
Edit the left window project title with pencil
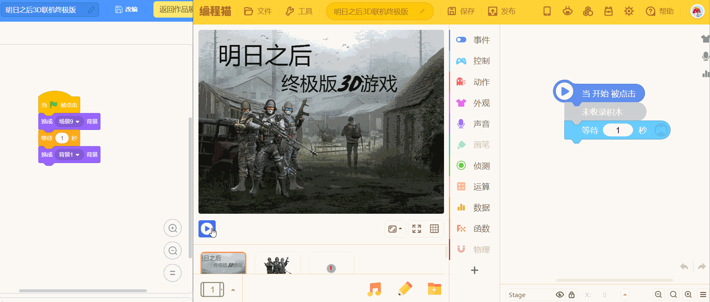[91, 9]
